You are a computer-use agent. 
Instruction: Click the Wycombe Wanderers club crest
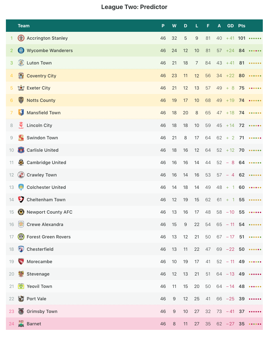(x=21, y=50)
